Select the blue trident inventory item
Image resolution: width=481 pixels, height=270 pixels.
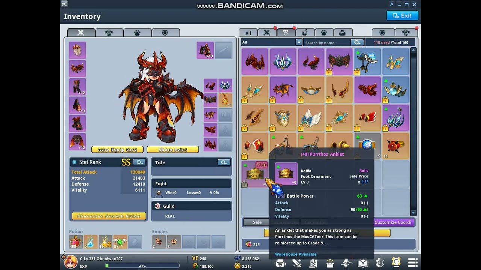396,118
